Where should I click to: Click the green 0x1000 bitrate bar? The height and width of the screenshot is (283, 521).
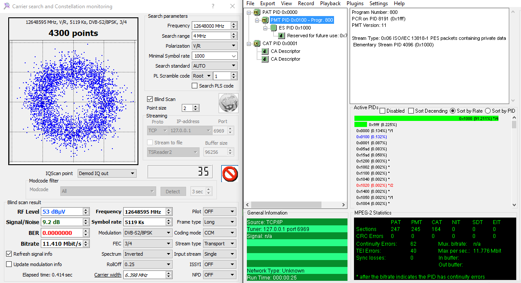point(426,118)
